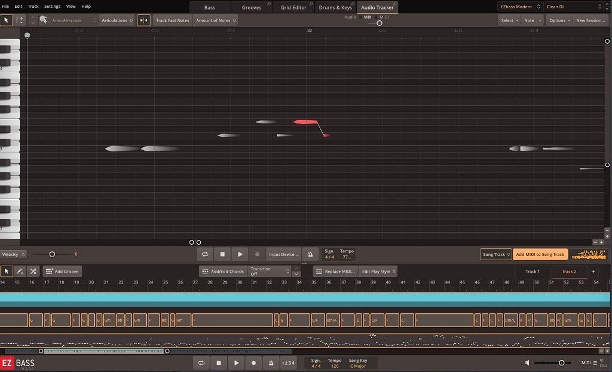
Task: Click record button in Audio Tracker transport
Action: 257,254
